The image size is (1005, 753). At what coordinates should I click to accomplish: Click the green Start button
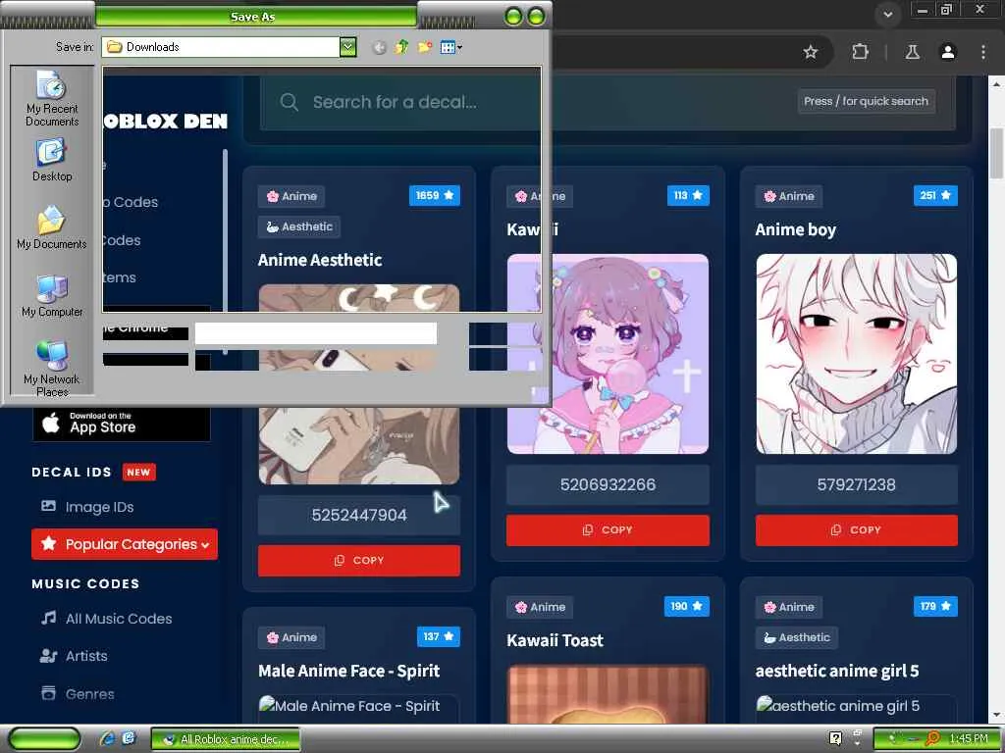pos(45,738)
